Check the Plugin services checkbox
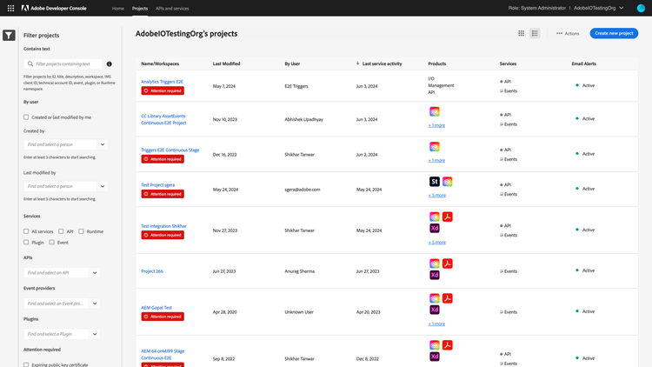 26,242
